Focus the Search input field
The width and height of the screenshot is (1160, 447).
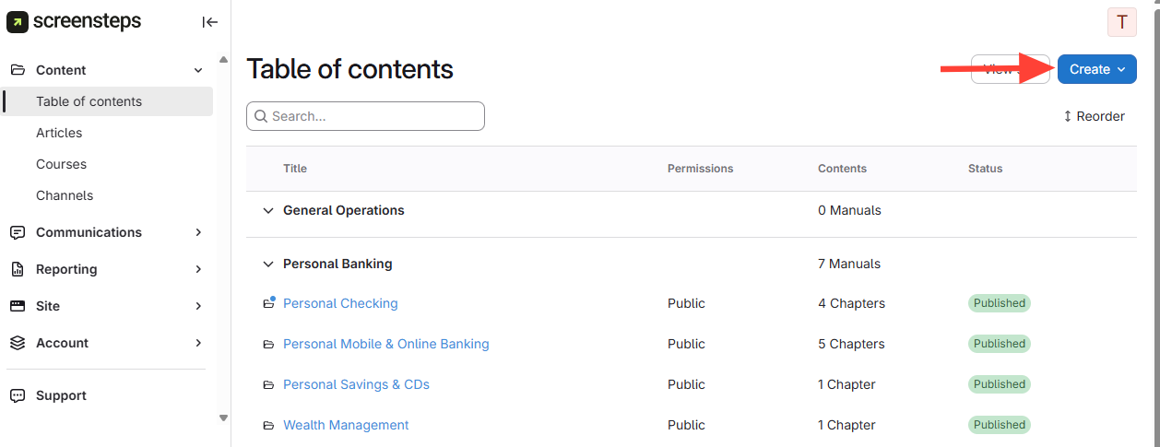click(373, 116)
